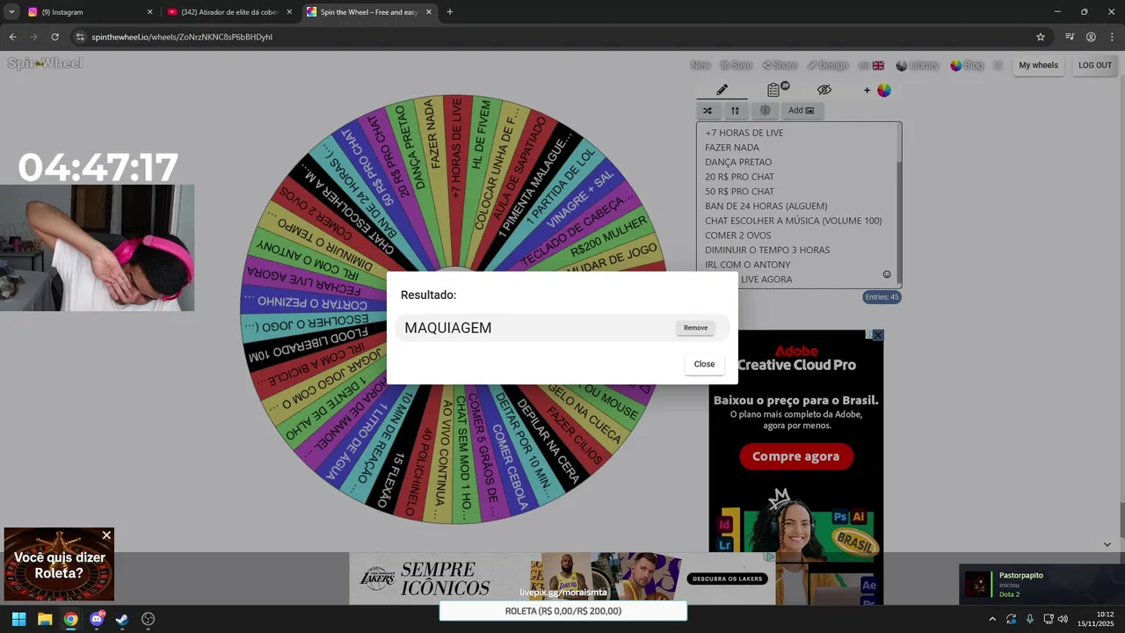Screen dimensions: 1125x633
Task: Open the browser profile icon
Action: point(1091,37)
